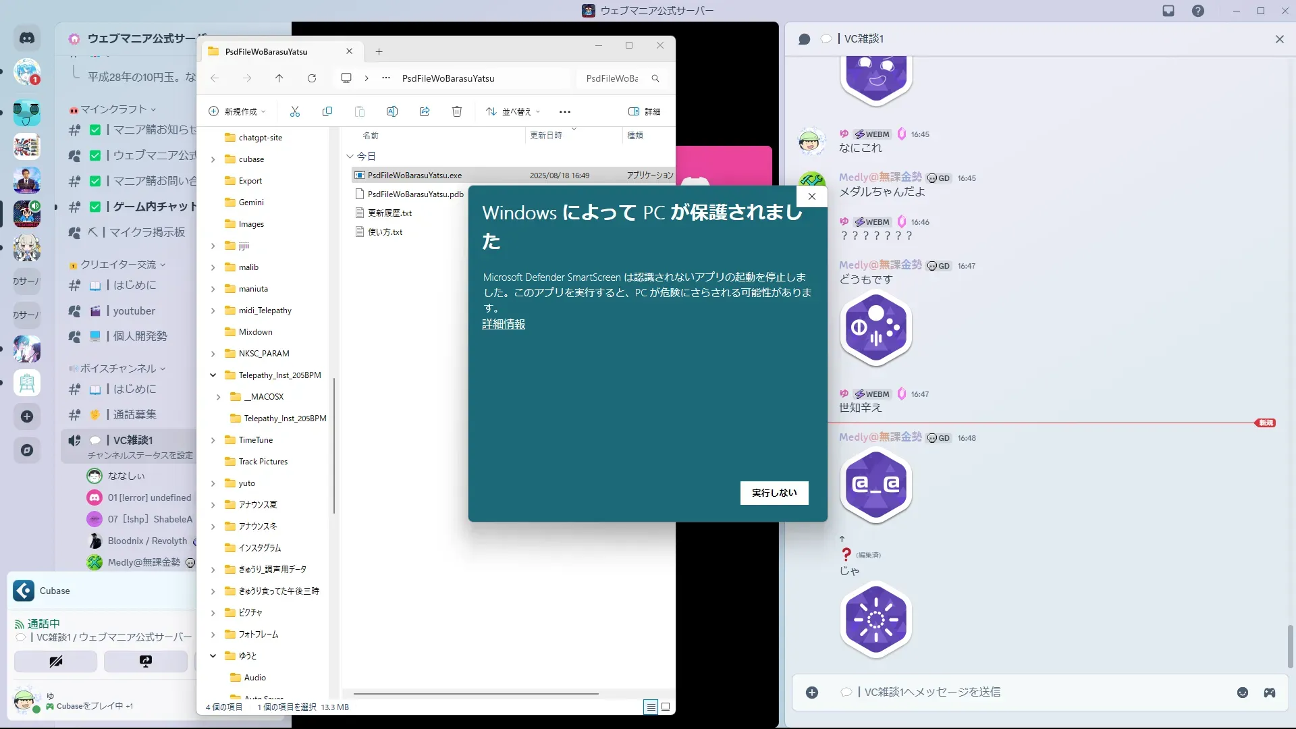Collapse the Telepathy_Inst_205BPM folder
1296x729 pixels.
[213, 375]
